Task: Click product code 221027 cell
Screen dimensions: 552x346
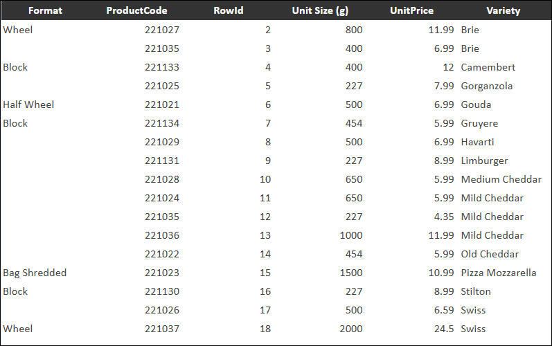Action: click(162, 30)
